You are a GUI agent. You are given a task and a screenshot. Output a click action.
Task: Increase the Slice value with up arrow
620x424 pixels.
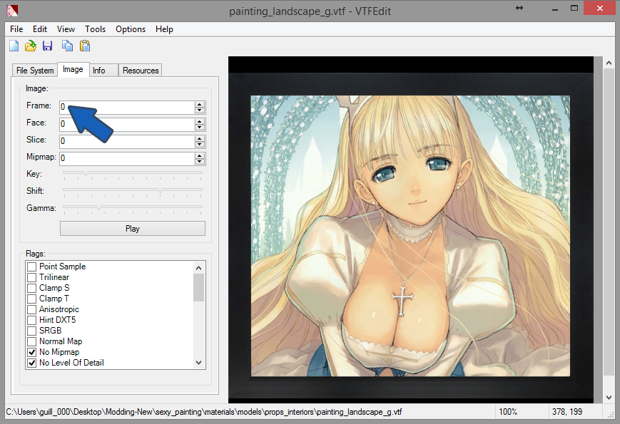coord(200,138)
